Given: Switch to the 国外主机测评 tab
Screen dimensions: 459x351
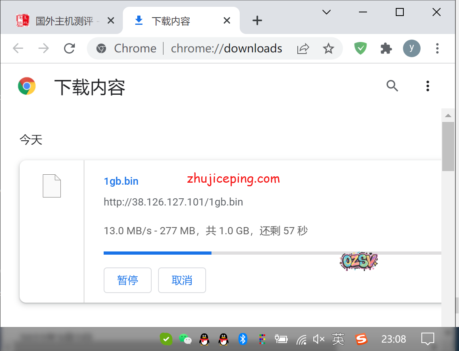Looking at the screenshot, I should (x=64, y=21).
